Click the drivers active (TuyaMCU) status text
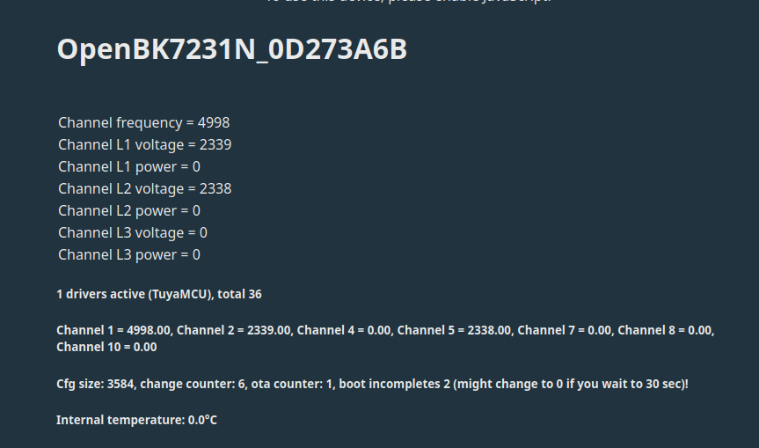 tap(159, 294)
